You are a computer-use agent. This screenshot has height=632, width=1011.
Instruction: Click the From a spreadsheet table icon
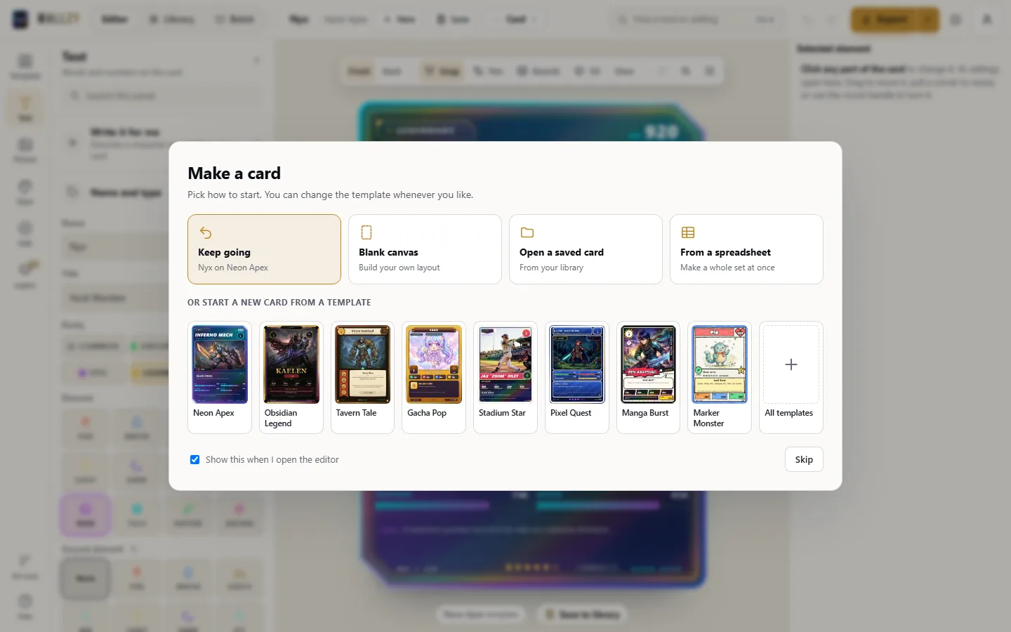687,232
